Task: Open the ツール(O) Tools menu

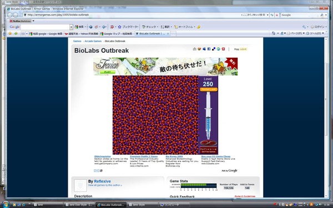Action: point(315,33)
